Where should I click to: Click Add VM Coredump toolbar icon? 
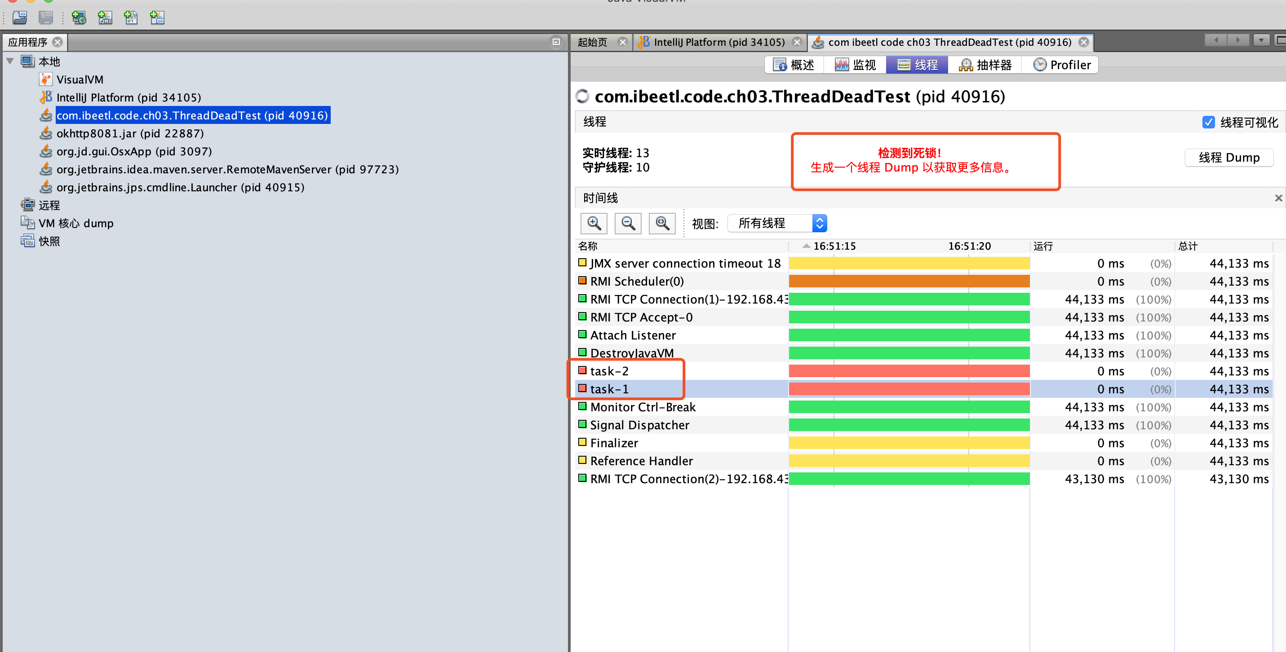[x=131, y=18]
